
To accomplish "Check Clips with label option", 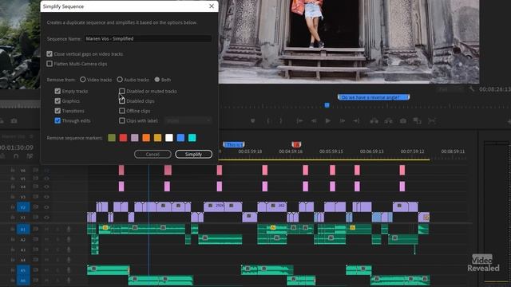I will (x=122, y=120).
